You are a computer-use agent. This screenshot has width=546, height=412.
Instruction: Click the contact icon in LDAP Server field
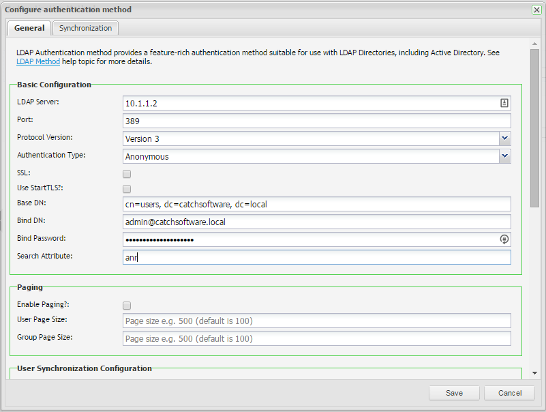[x=504, y=103]
